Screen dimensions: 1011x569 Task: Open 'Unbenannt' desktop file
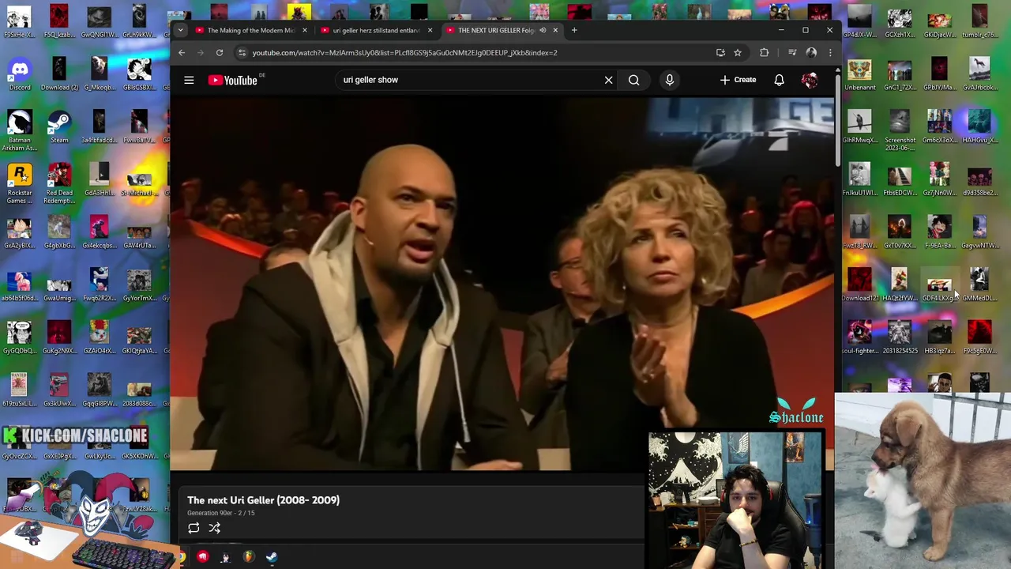(859, 73)
